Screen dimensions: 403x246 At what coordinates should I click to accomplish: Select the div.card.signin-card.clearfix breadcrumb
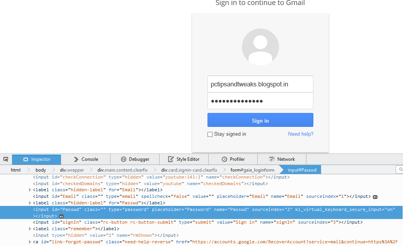(189, 170)
